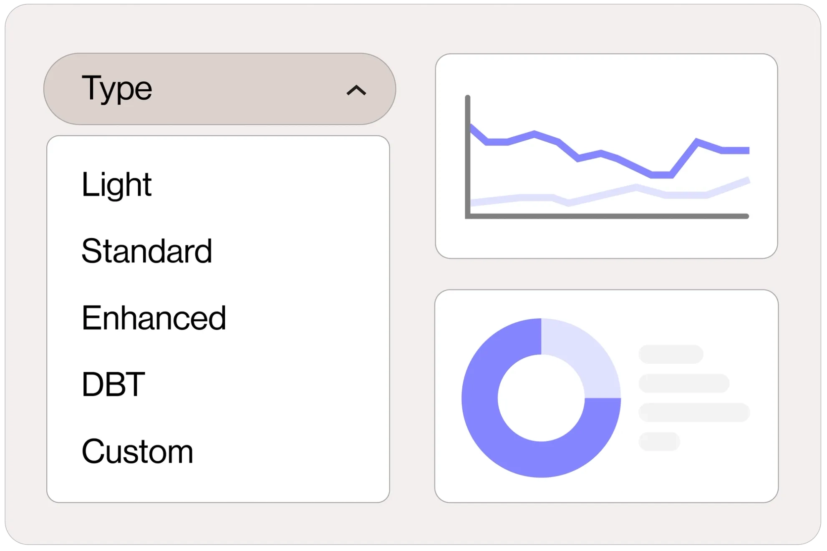Image resolution: width=827 pixels, height=551 pixels.
Task: Collapse the Type dropdown chevron
Action: pos(356,90)
